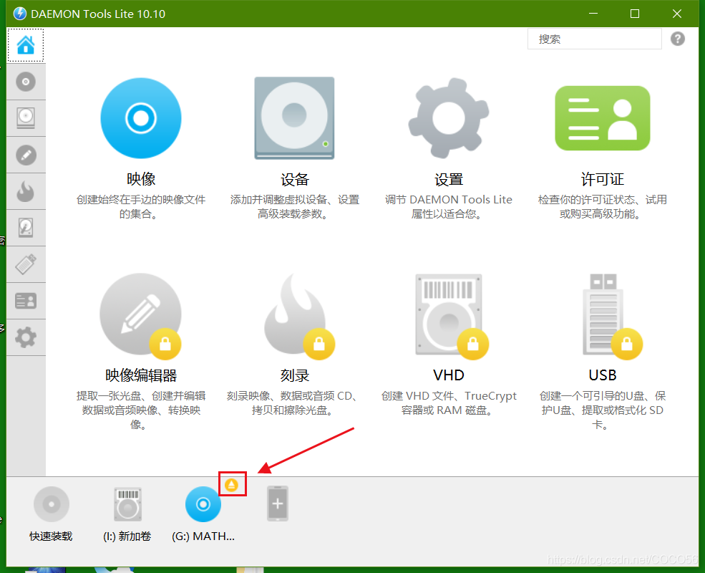The width and height of the screenshot is (705, 573).
Task: Click the 映像编辑器 heading text
Action: (141, 375)
